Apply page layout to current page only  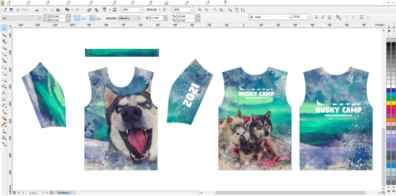[99, 18]
